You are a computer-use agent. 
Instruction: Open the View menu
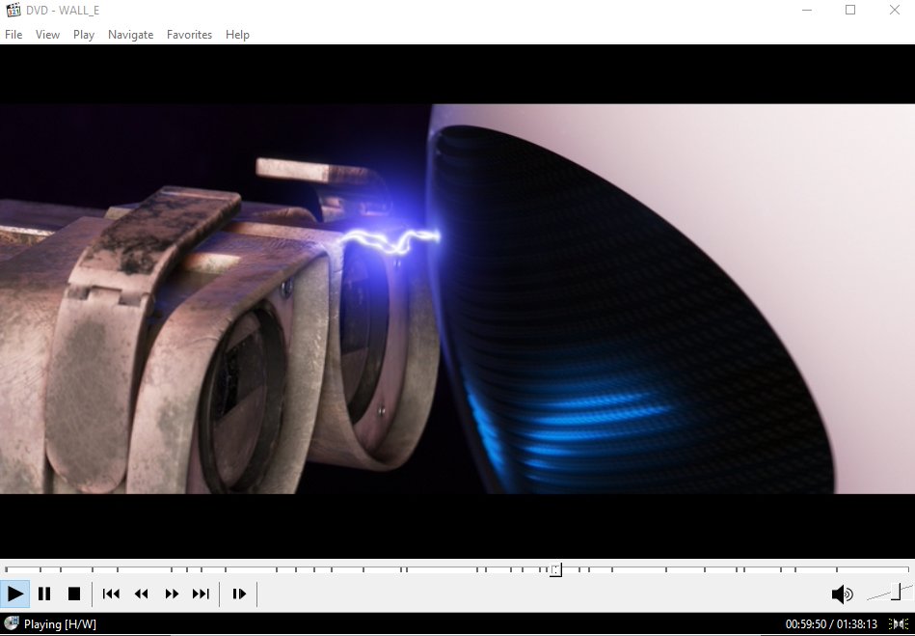pos(47,35)
